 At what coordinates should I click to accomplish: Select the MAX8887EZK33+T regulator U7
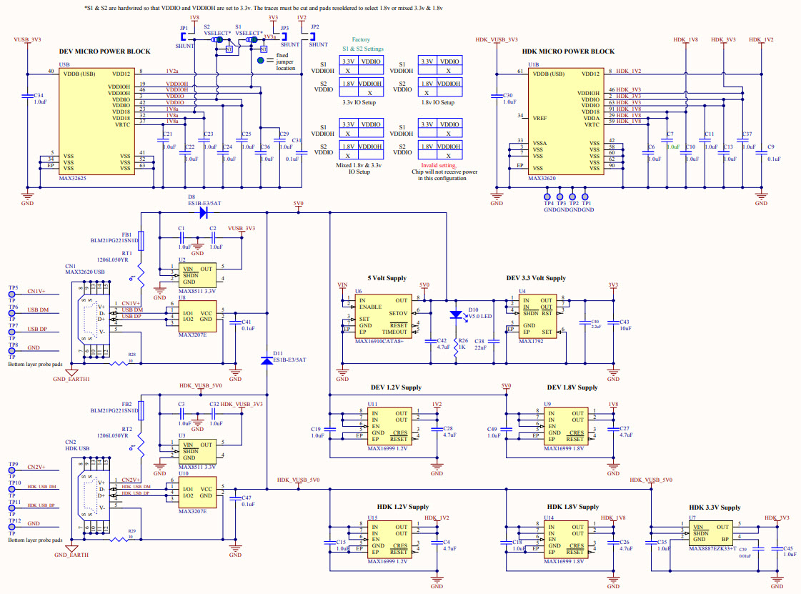[x=710, y=535]
